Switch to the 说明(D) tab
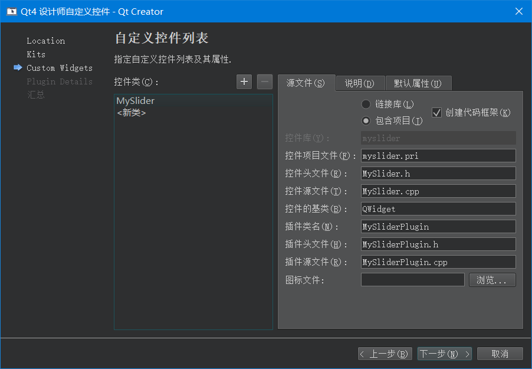This screenshot has height=369, width=532. pyautogui.click(x=360, y=83)
